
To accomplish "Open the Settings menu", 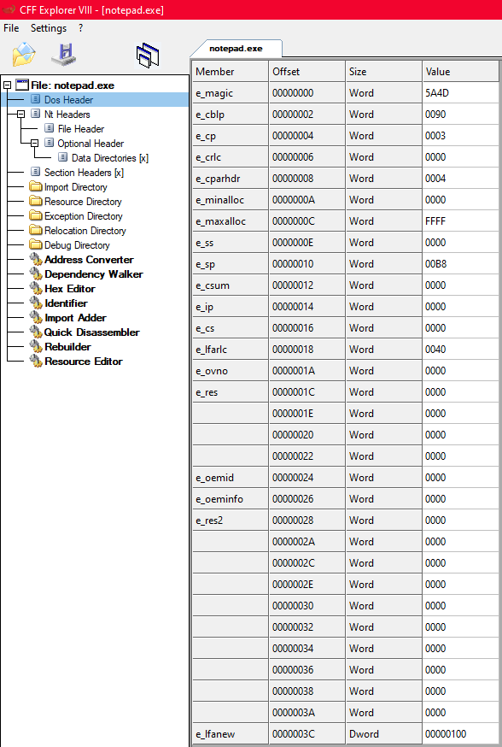I will (x=49, y=28).
